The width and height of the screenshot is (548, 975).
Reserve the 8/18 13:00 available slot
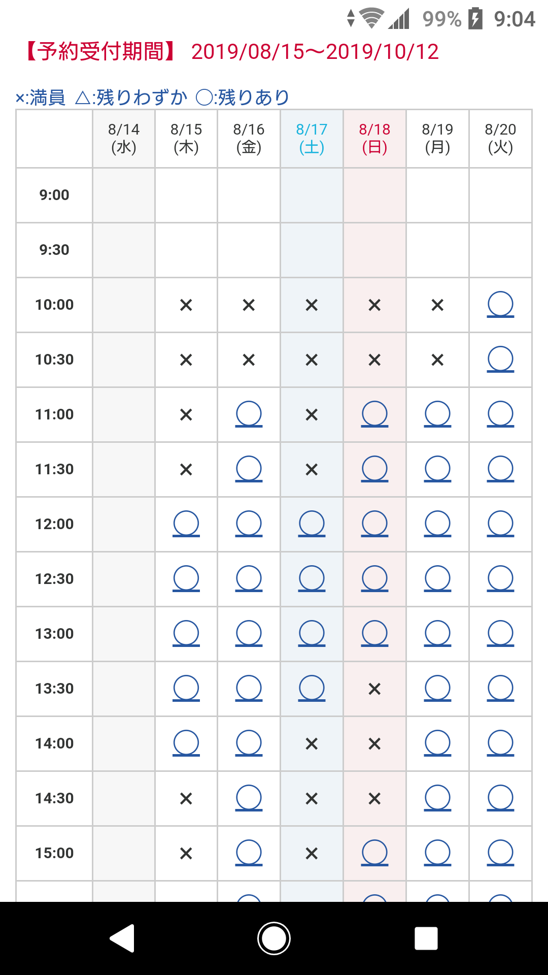pyautogui.click(x=374, y=634)
